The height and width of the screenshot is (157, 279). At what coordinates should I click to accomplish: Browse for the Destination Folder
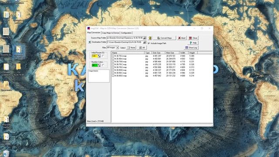145,42
